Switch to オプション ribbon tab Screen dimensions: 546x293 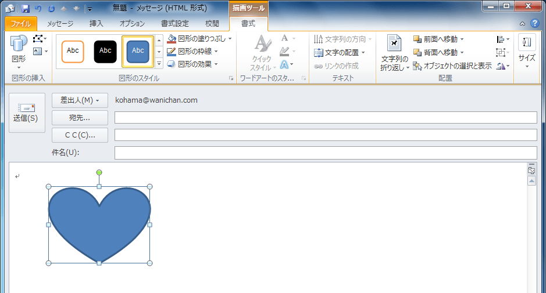tap(133, 24)
